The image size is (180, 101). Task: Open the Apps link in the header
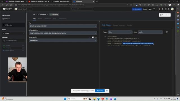[150, 9]
